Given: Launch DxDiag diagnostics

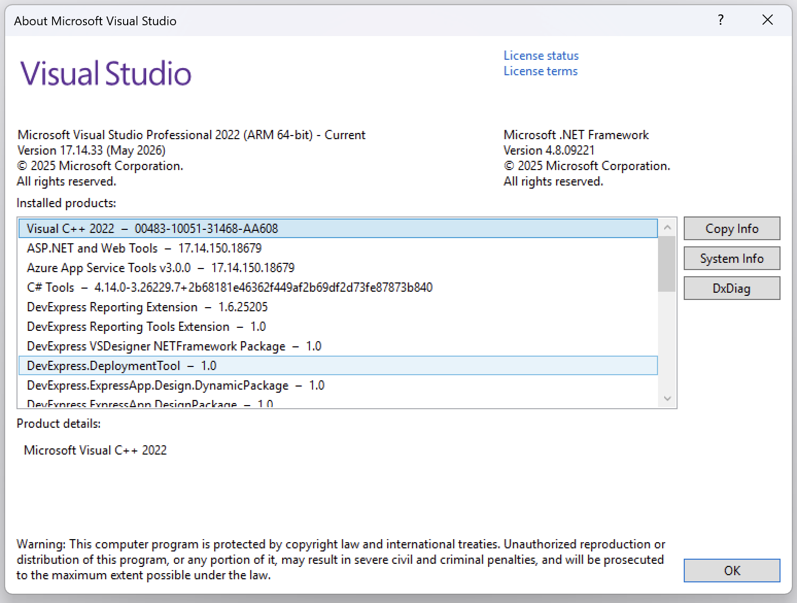Looking at the screenshot, I should (732, 288).
